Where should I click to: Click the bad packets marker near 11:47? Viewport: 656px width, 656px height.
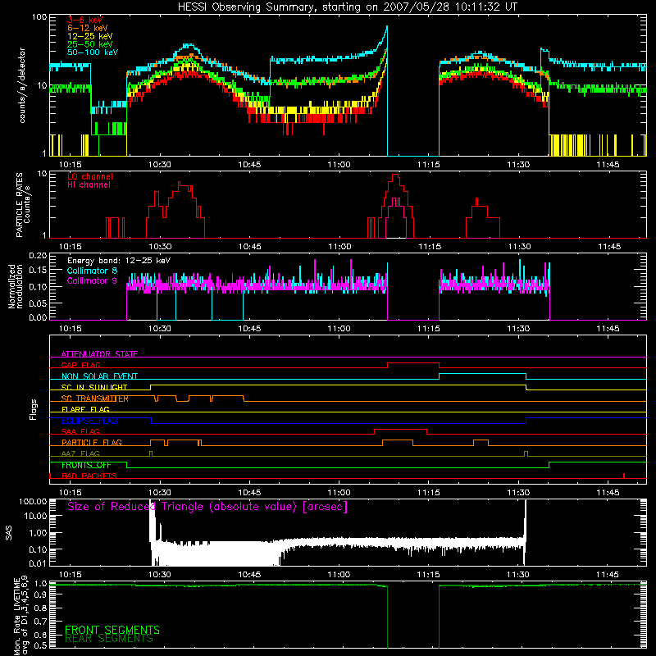(x=624, y=476)
